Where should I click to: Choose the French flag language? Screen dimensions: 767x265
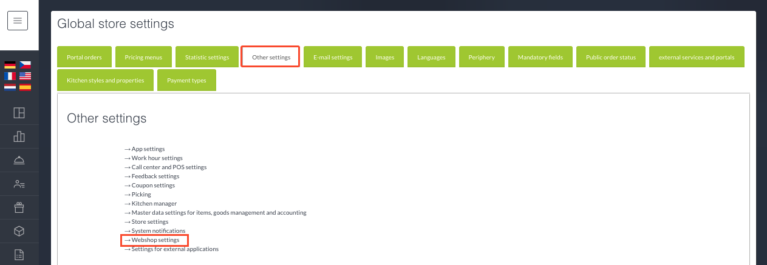coord(10,76)
